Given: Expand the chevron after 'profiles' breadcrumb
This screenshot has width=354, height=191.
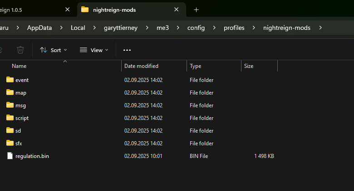Looking at the screenshot, I should (254, 28).
